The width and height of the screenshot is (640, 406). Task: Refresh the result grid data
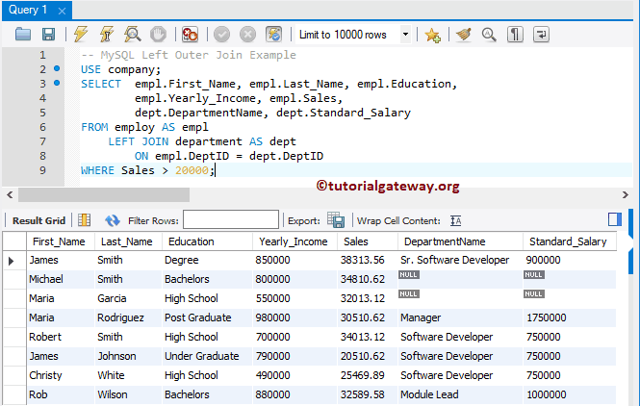pos(113,220)
